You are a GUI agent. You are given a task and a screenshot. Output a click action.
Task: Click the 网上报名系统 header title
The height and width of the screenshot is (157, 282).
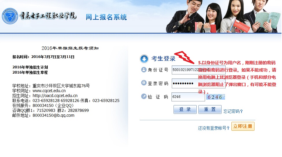click(x=106, y=17)
